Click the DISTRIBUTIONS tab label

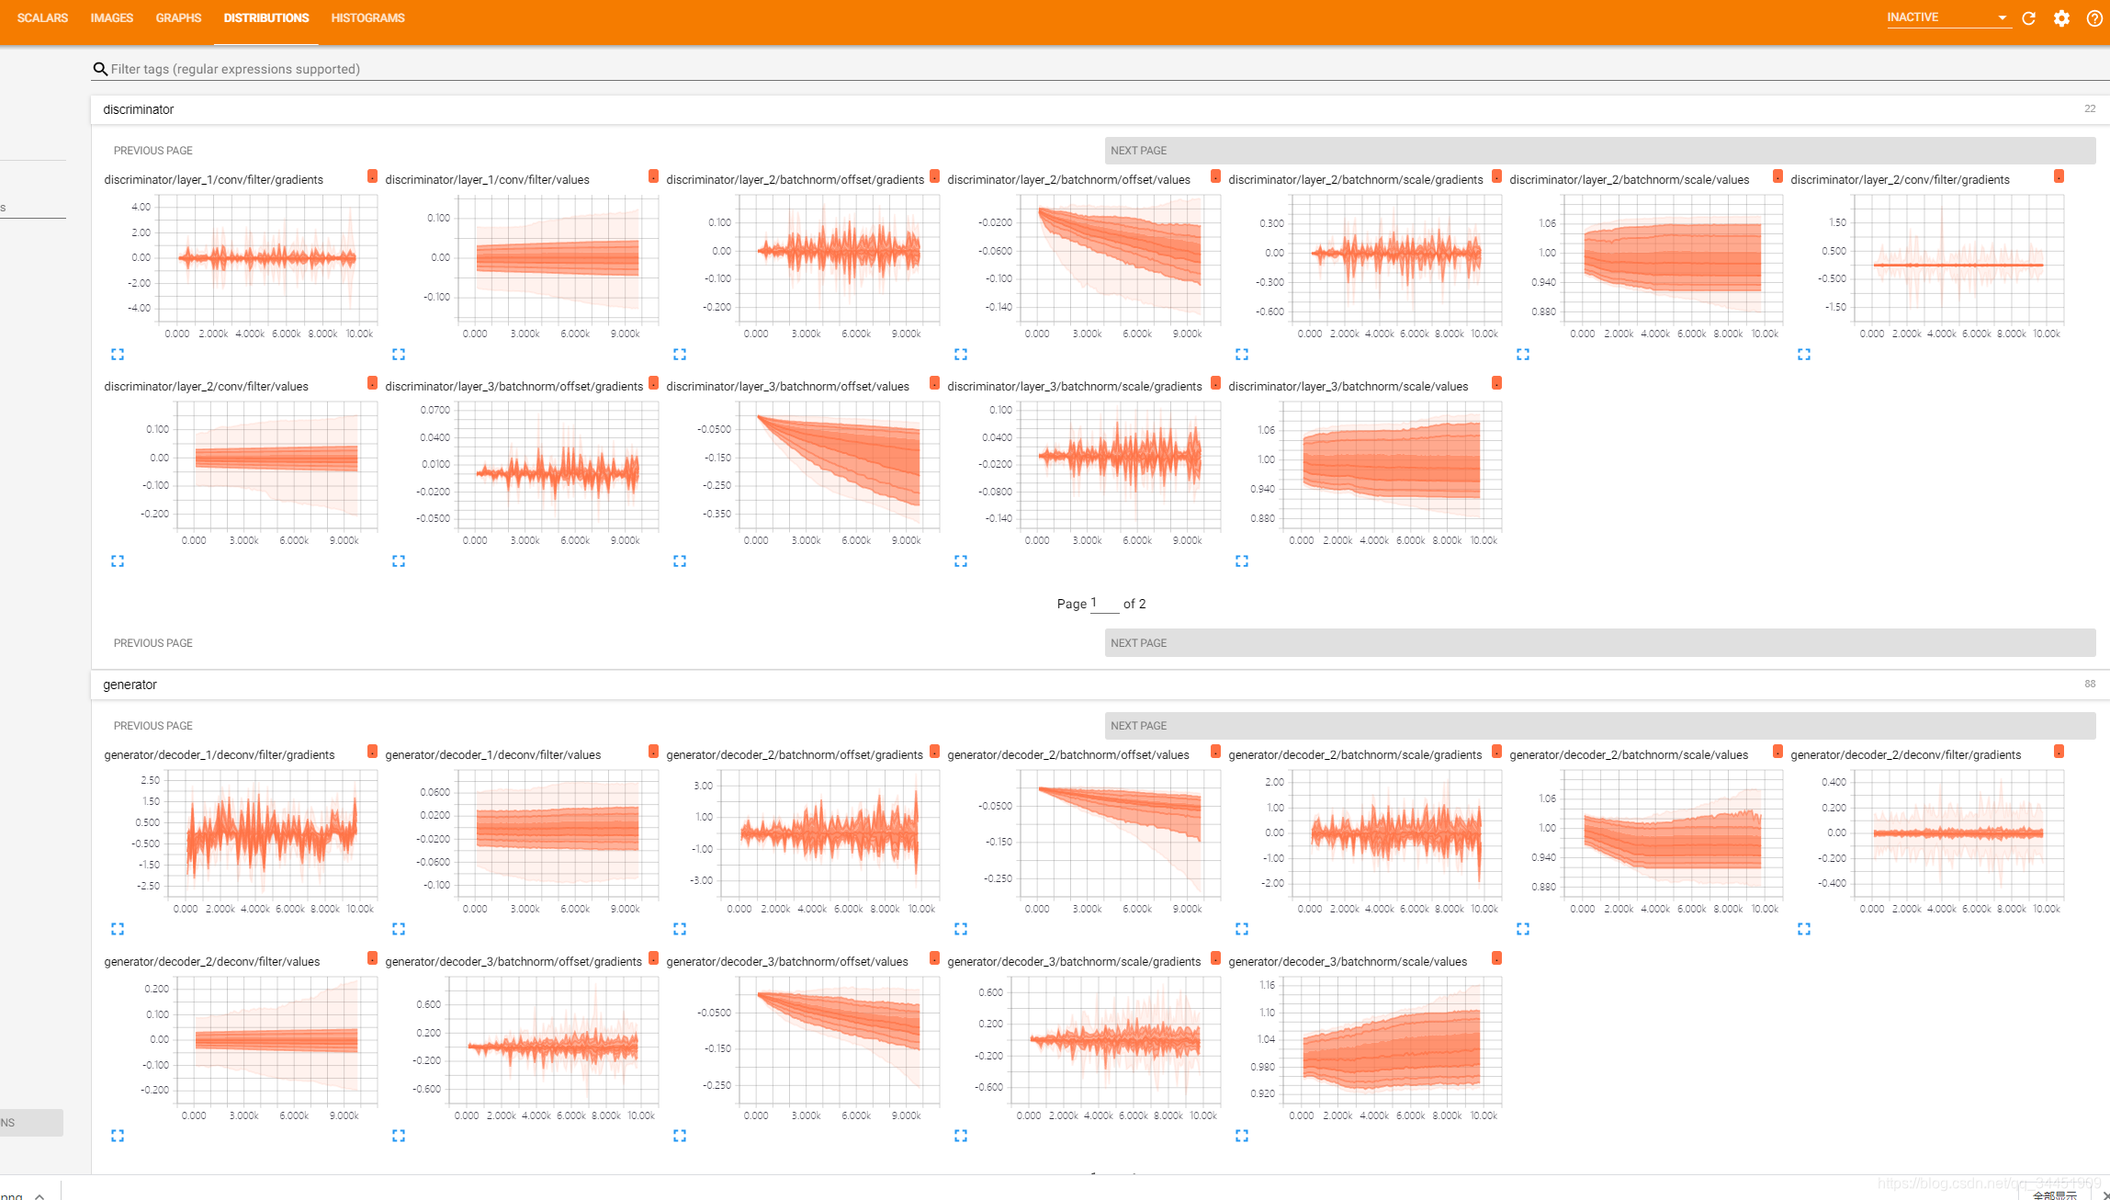click(x=265, y=17)
